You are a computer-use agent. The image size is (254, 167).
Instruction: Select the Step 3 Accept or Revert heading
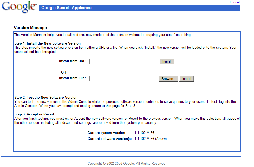coord(35,114)
